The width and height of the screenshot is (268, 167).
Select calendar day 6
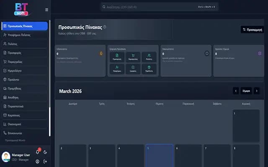point(188,156)
